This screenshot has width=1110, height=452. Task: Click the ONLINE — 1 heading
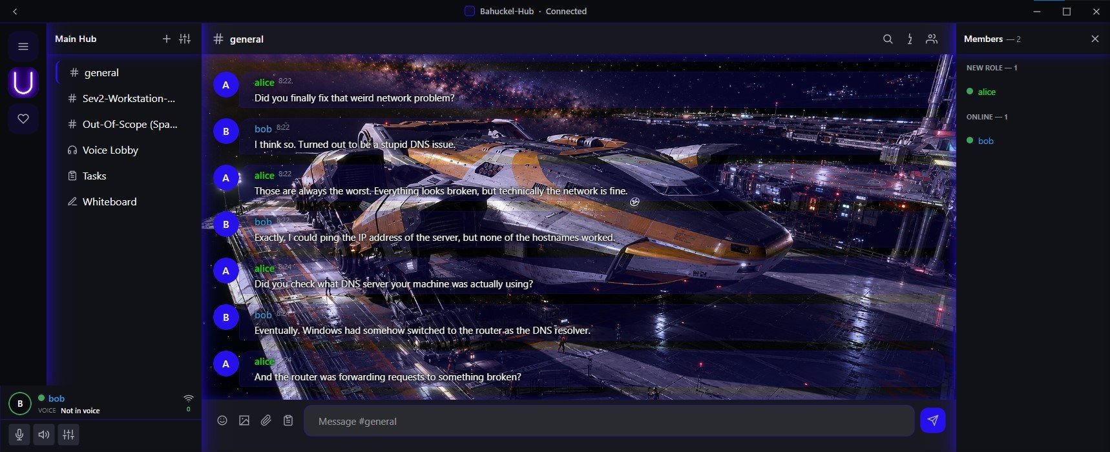tap(987, 117)
